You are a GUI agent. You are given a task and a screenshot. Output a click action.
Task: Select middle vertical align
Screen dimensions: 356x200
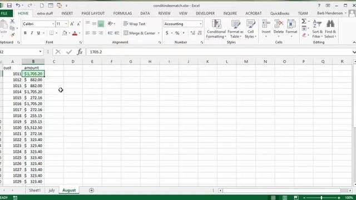coord(94,23)
